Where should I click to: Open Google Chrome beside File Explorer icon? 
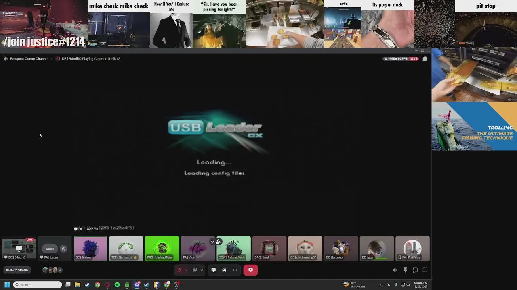(x=97, y=285)
